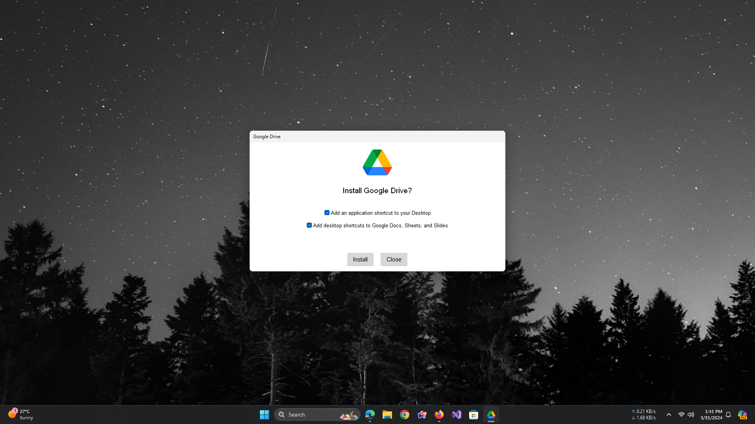Viewport: 755px width, 424px height.
Task: Expand the hidden system tray icons chevron
Action: tap(668, 415)
